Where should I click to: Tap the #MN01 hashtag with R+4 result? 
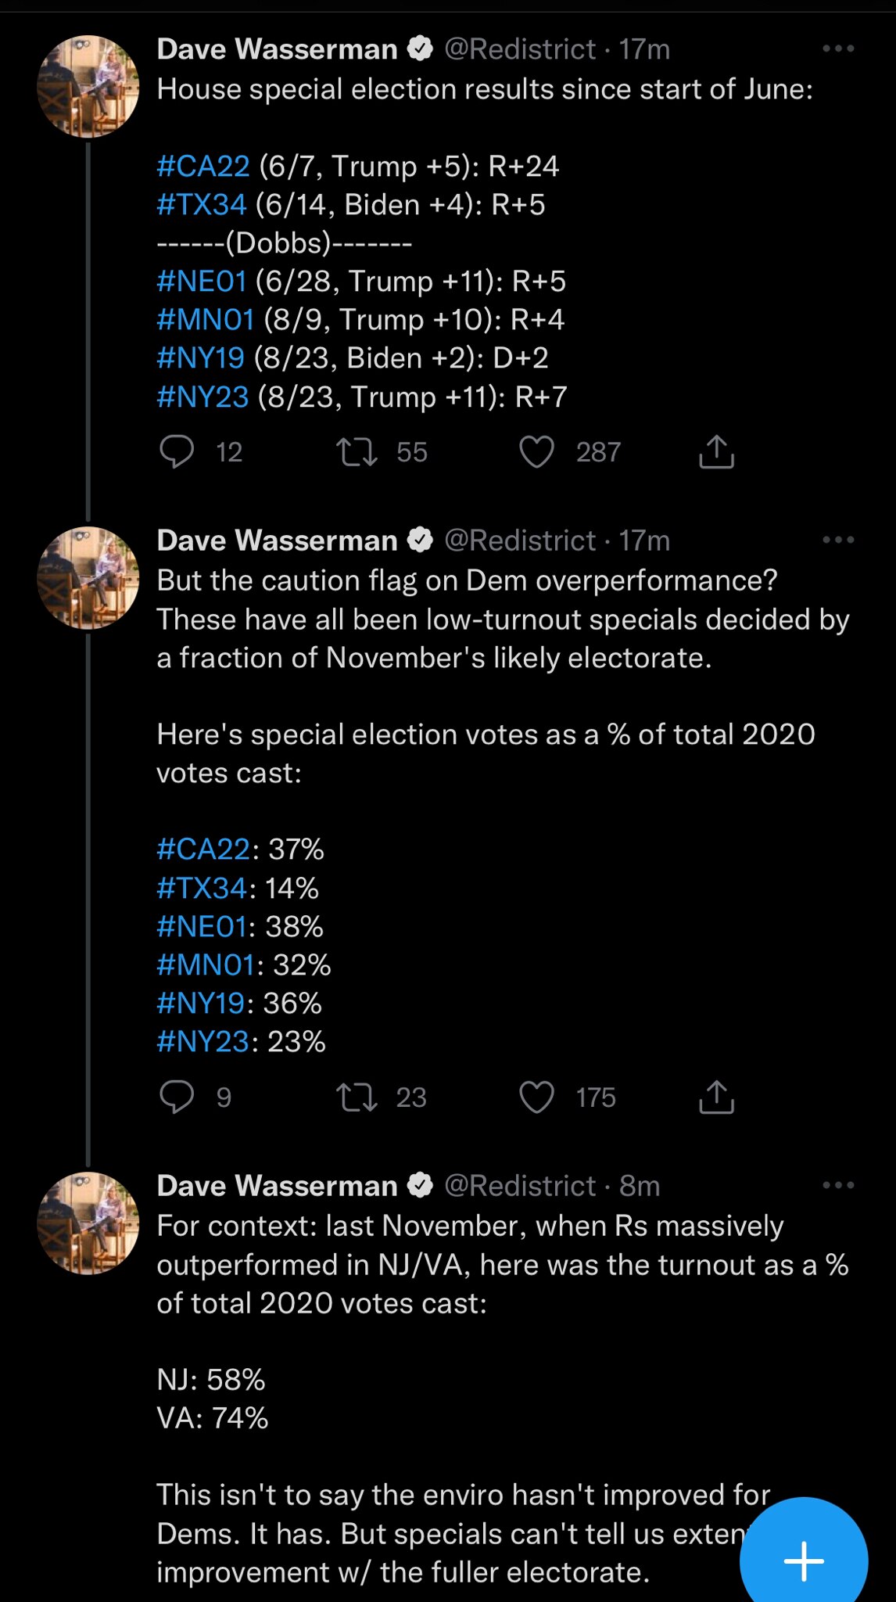pyautogui.click(x=206, y=320)
